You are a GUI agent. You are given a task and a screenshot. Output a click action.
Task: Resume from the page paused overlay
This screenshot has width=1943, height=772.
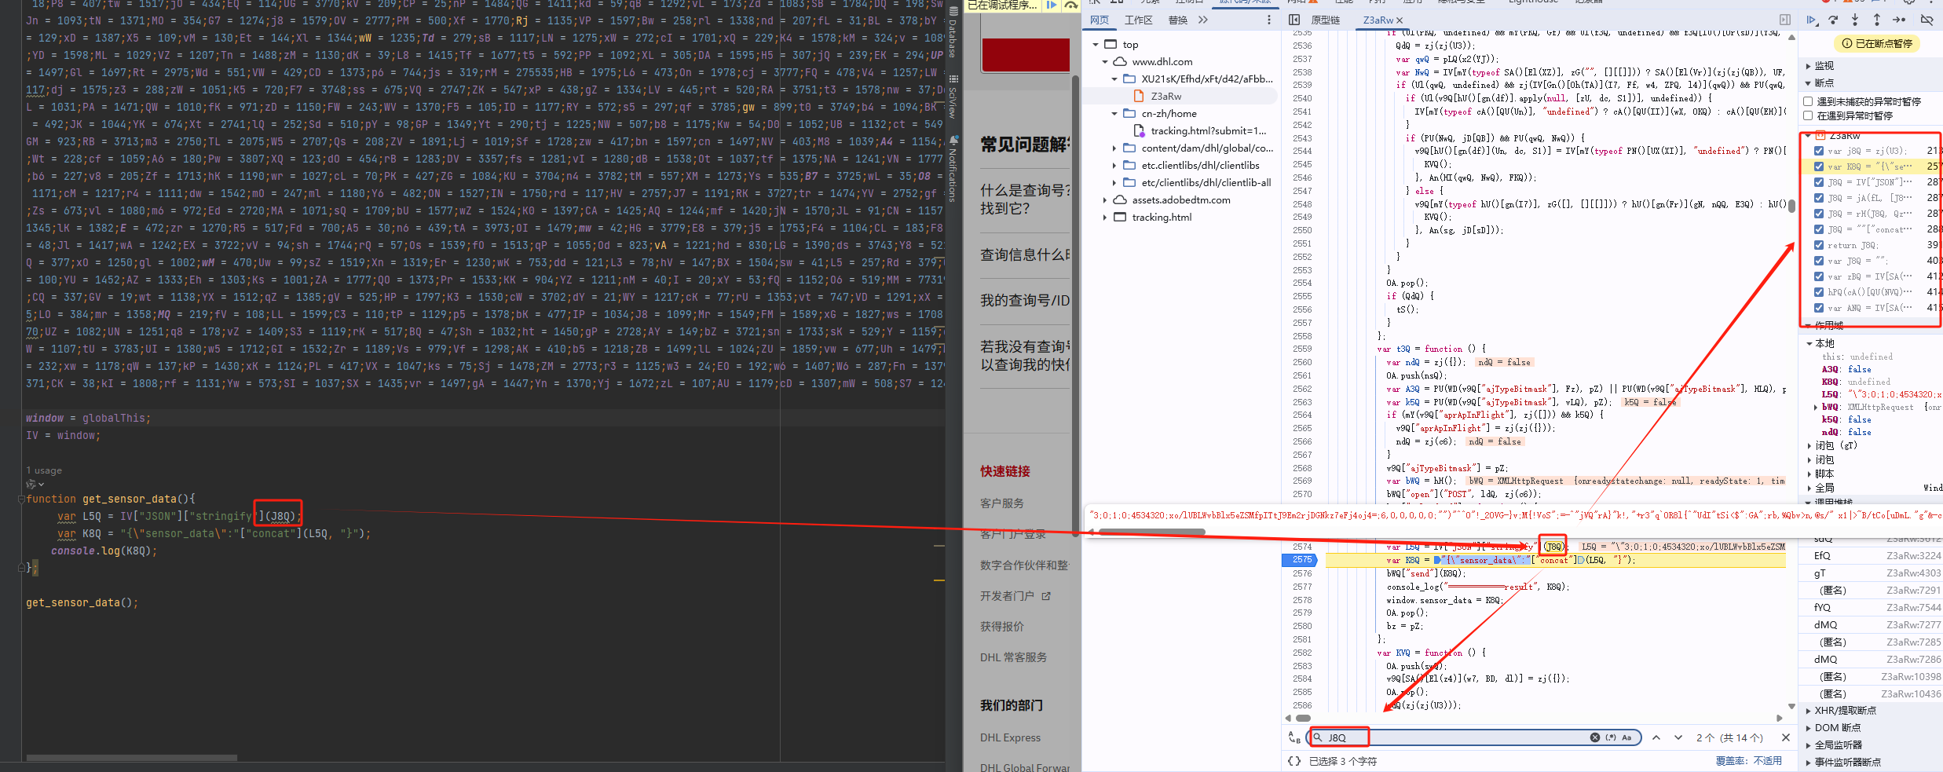pyautogui.click(x=1052, y=5)
